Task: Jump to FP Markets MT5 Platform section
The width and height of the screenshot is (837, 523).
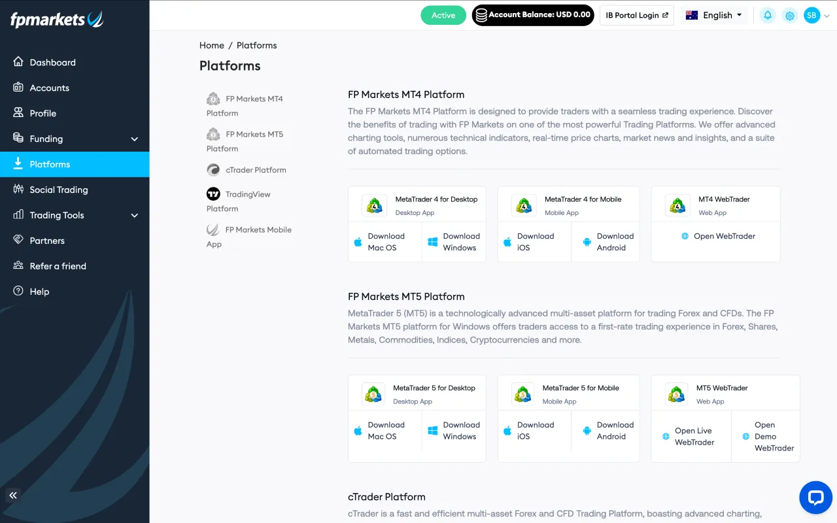Action: [245, 141]
